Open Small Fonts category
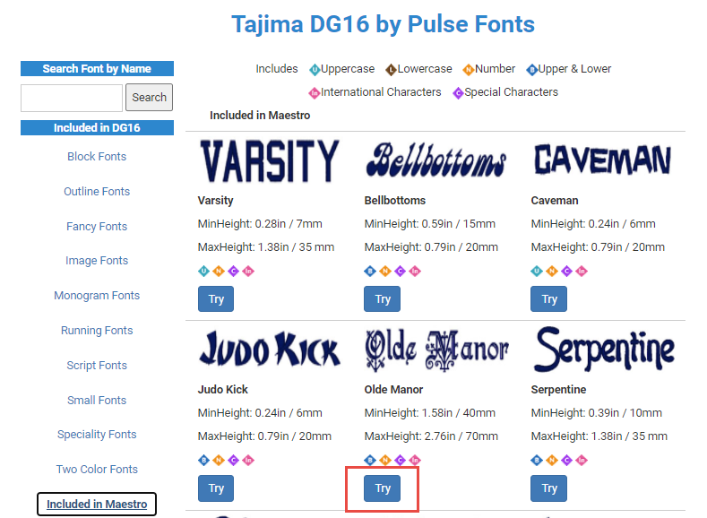Viewport: 707px width, 518px height. pos(97,401)
